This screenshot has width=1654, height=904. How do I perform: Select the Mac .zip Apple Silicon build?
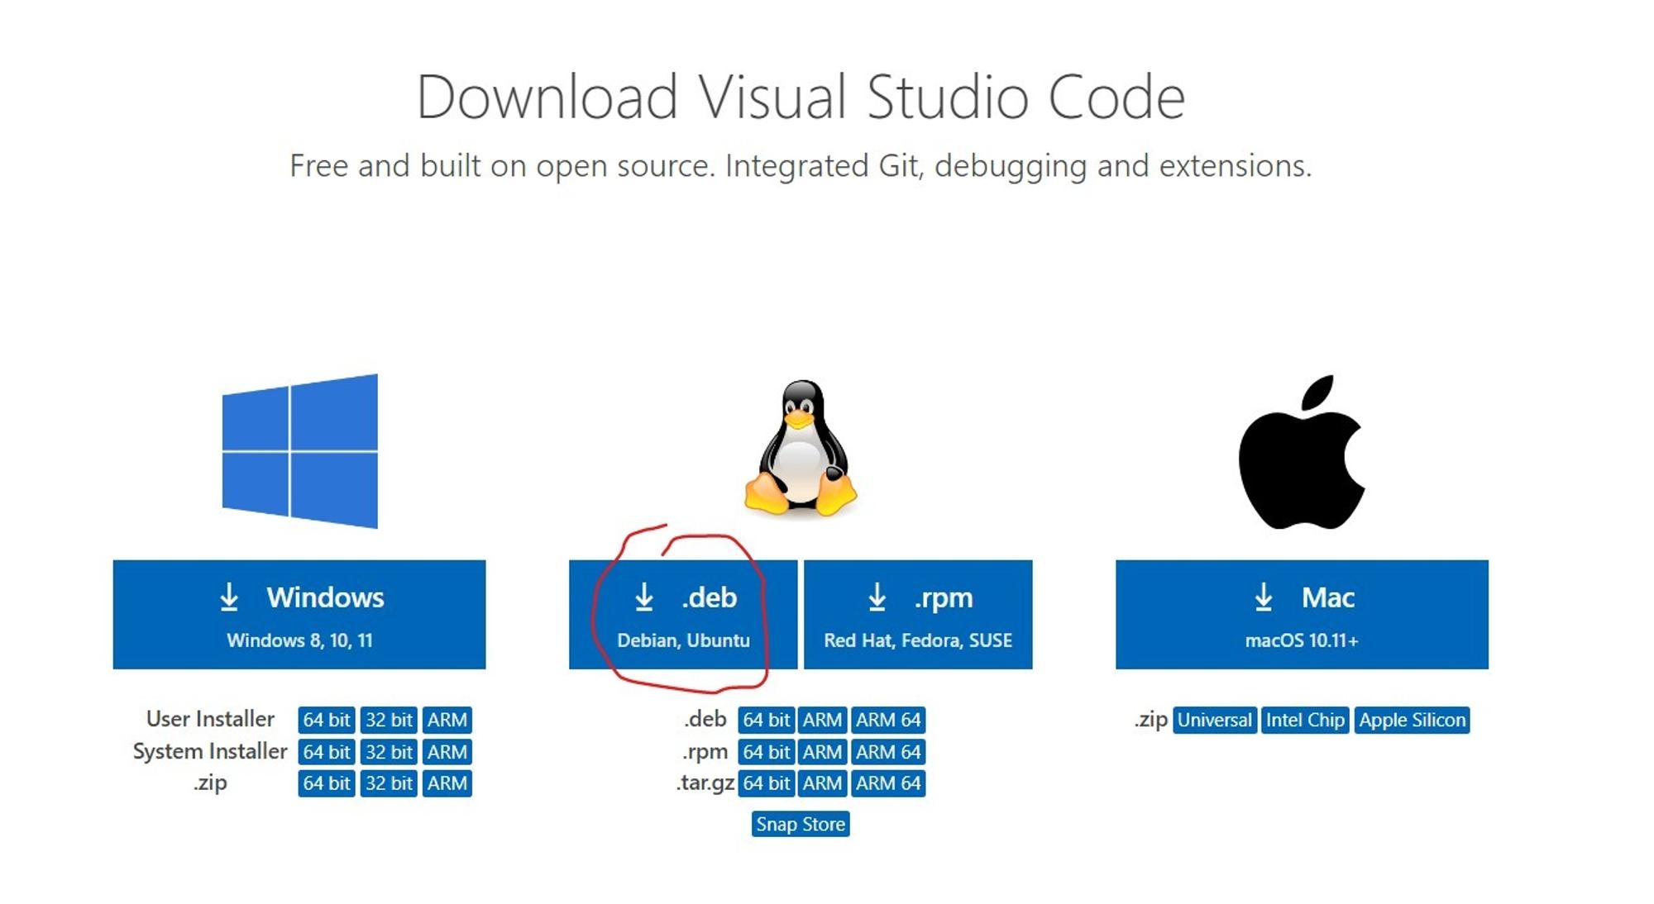(x=1413, y=720)
